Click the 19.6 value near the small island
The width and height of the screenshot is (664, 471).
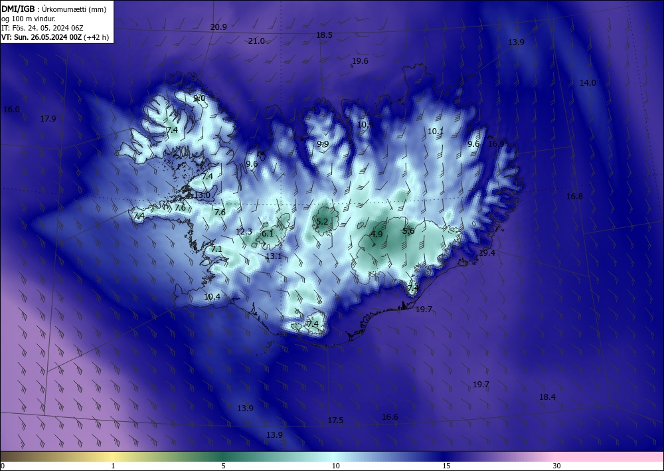tap(360, 61)
